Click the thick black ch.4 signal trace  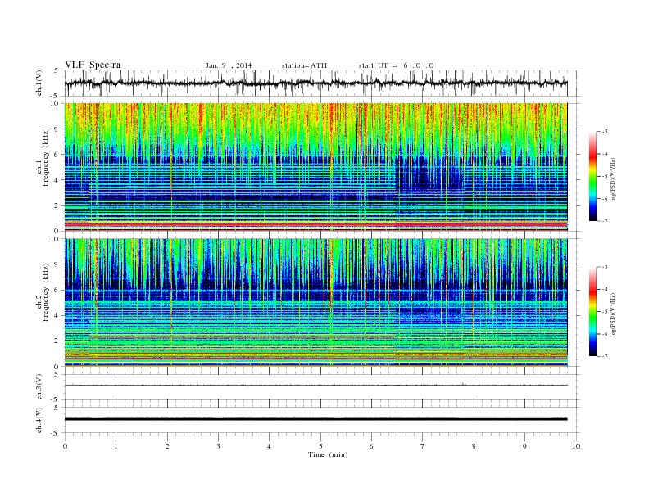tap(315, 419)
